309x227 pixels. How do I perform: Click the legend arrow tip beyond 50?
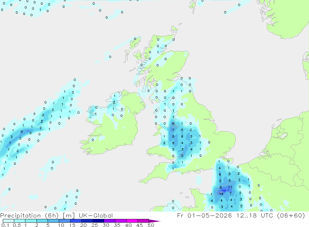click(x=155, y=221)
